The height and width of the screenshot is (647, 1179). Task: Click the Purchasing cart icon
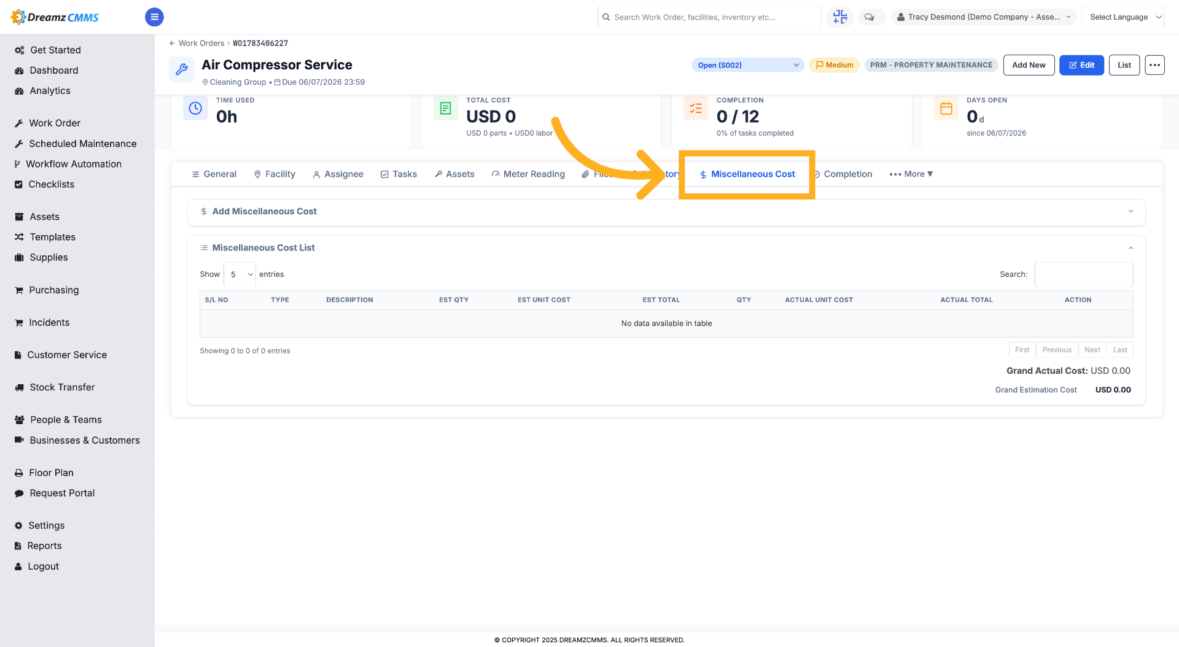tap(19, 290)
